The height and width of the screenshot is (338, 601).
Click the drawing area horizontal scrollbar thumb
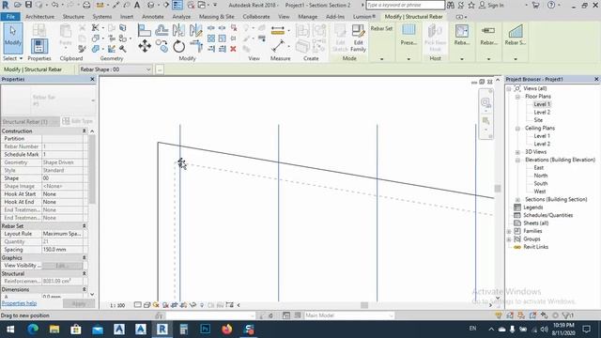[364, 305]
